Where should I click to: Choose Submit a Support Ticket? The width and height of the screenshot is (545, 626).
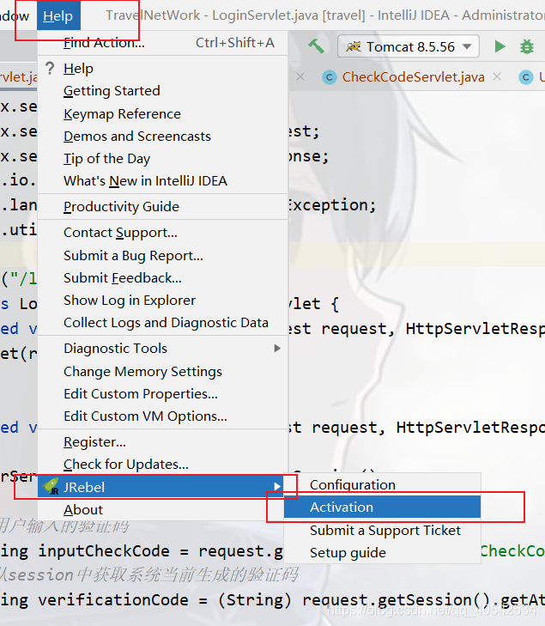(x=382, y=530)
